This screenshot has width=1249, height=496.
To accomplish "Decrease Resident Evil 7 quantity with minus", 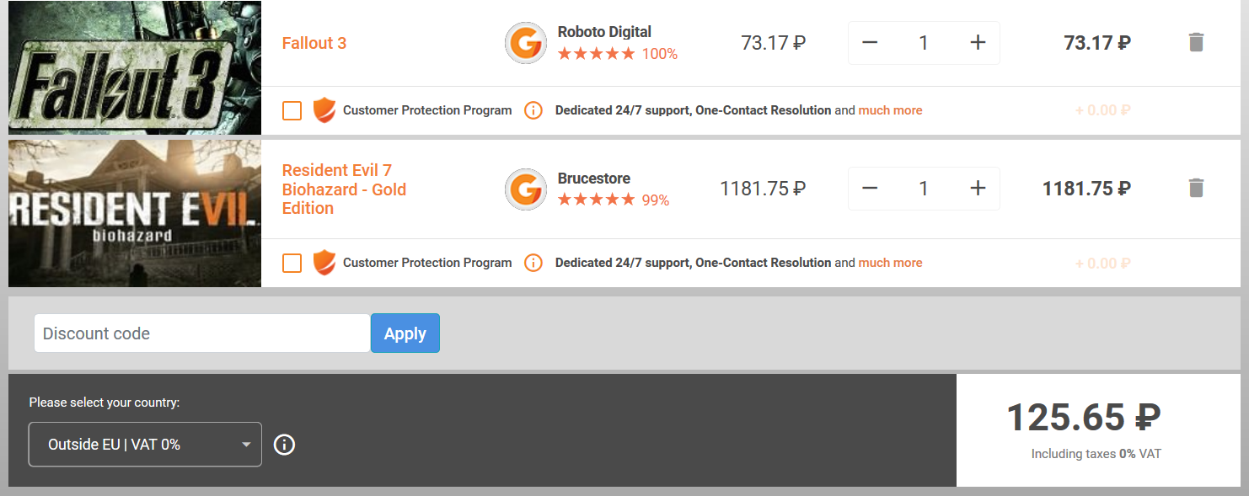I will 870,189.
